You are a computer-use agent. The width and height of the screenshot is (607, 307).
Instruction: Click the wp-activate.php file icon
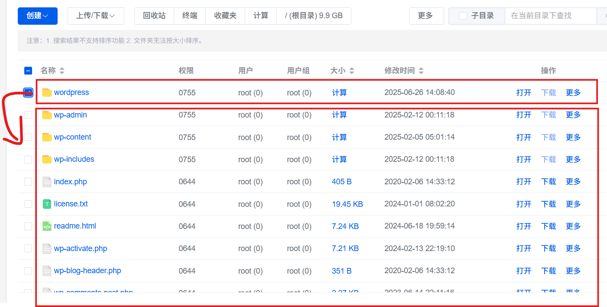47,248
